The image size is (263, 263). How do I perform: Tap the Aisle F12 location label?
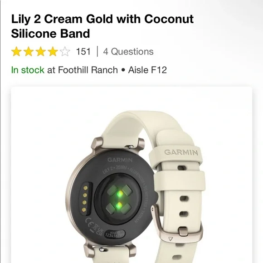[147, 70]
